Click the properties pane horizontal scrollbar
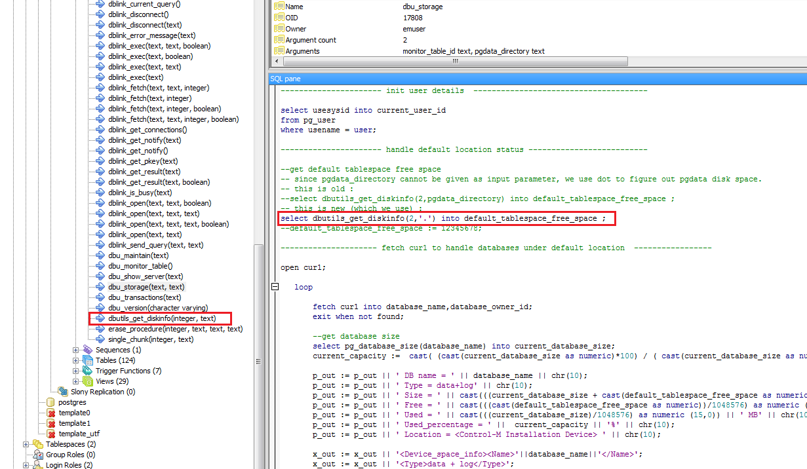 click(x=452, y=61)
